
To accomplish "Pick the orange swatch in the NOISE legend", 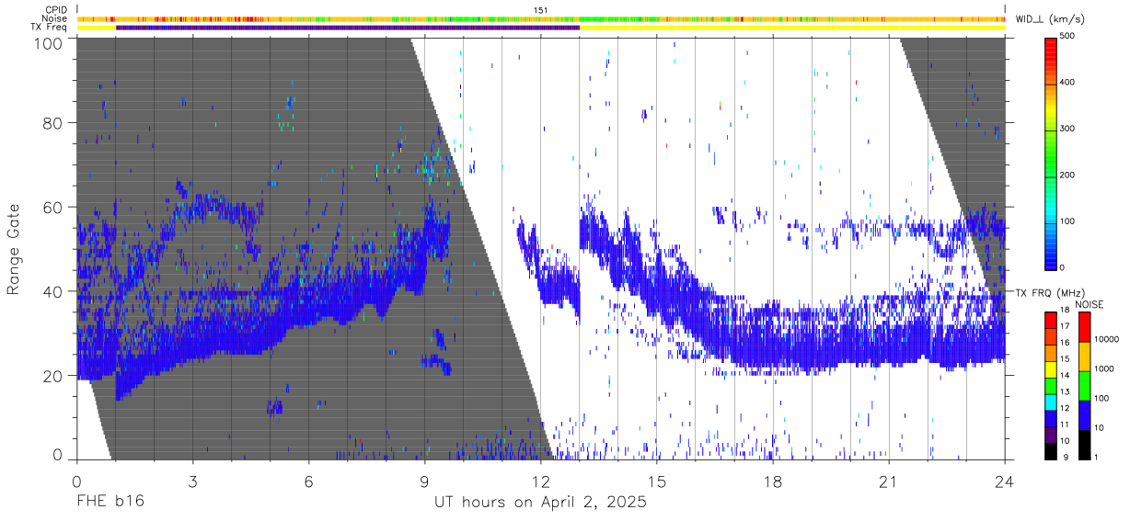I will (x=1084, y=355).
